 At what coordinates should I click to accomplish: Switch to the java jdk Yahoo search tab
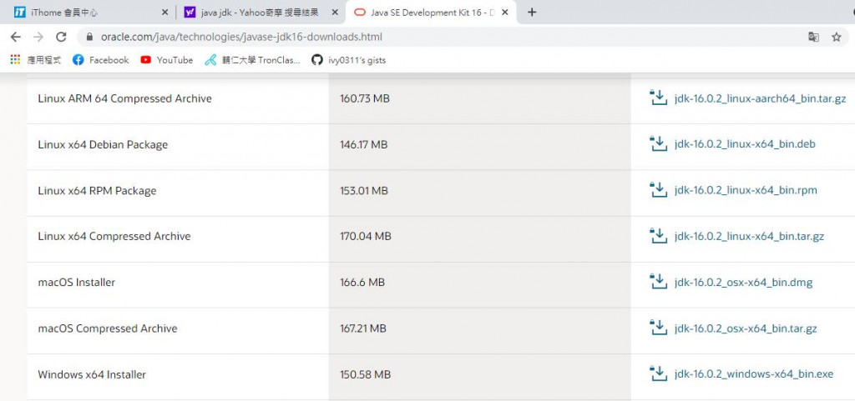point(261,12)
